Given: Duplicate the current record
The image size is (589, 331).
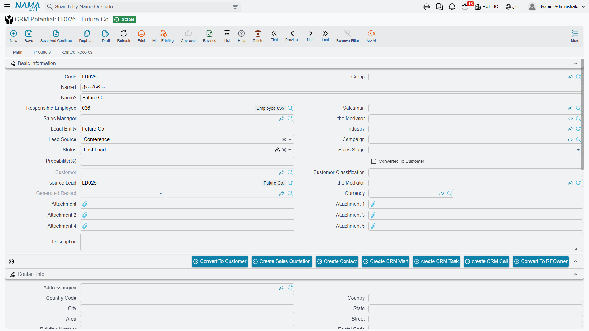Looking at the screenshot, I should (x=87, y=36).
